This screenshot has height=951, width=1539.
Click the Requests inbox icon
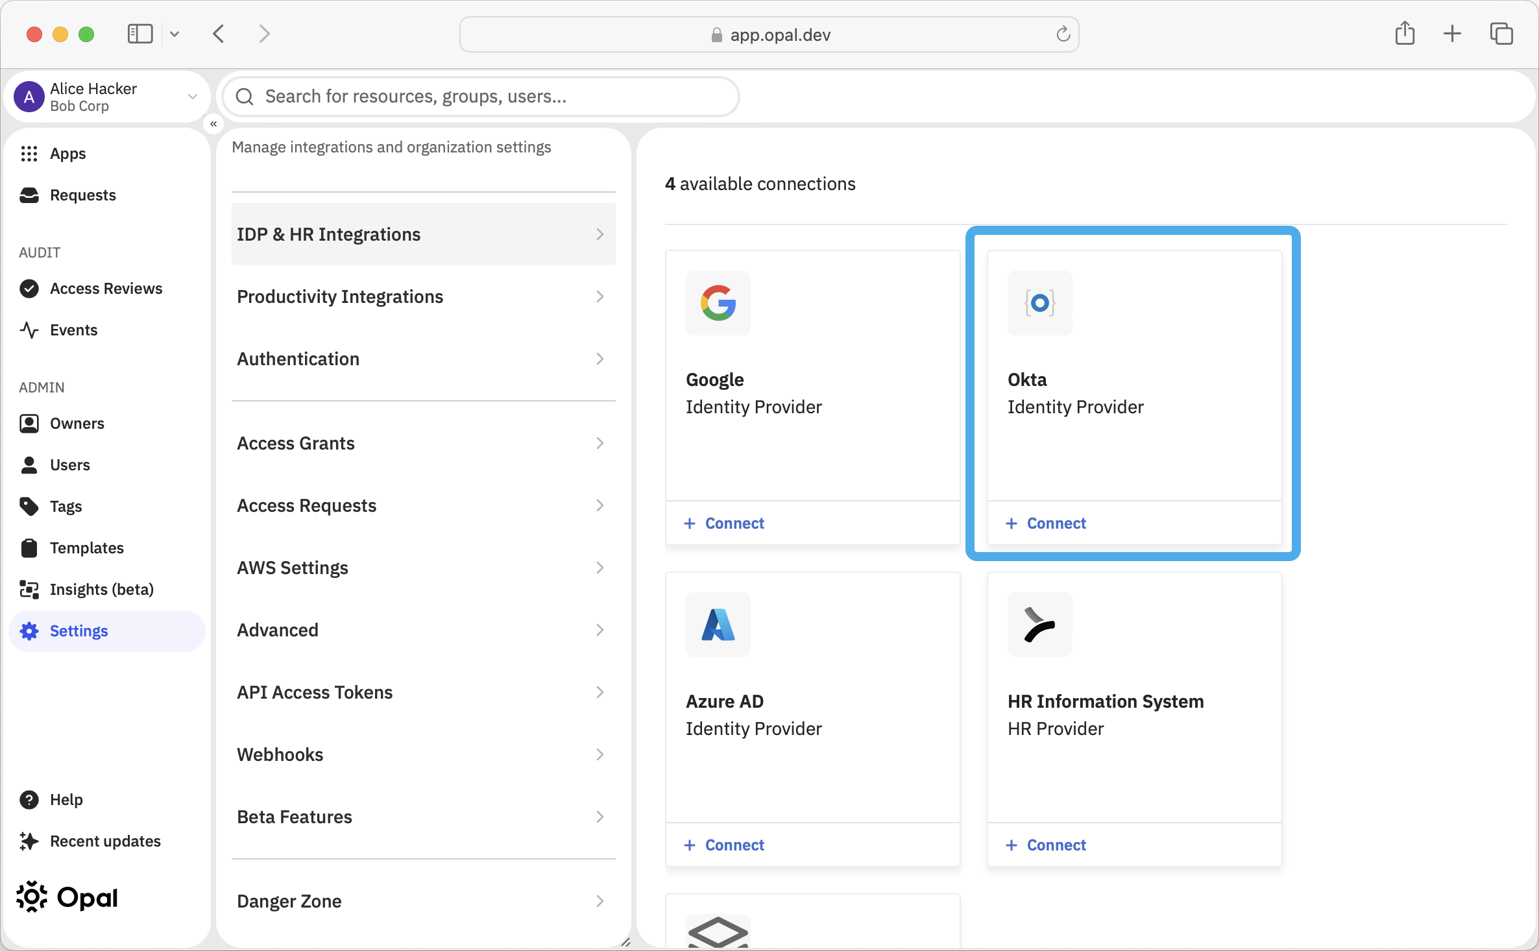tap(29, 195)
